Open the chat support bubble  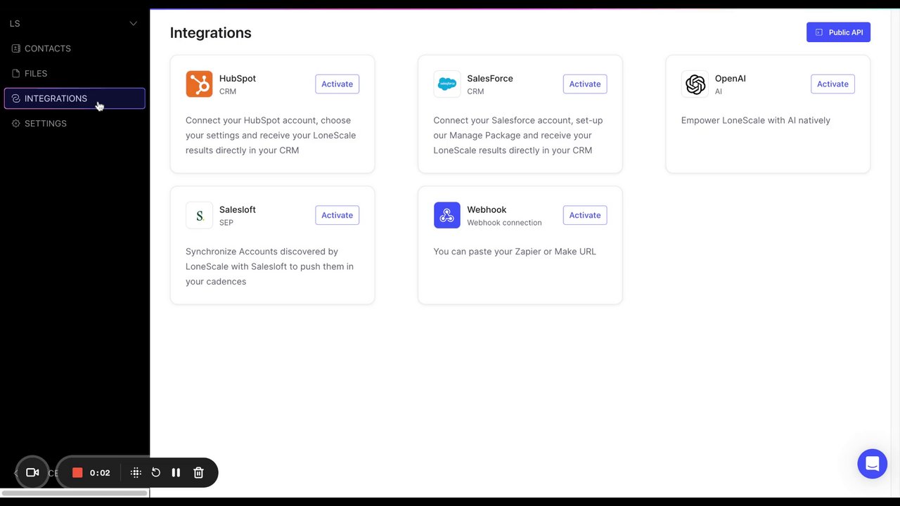pos(873,464)
